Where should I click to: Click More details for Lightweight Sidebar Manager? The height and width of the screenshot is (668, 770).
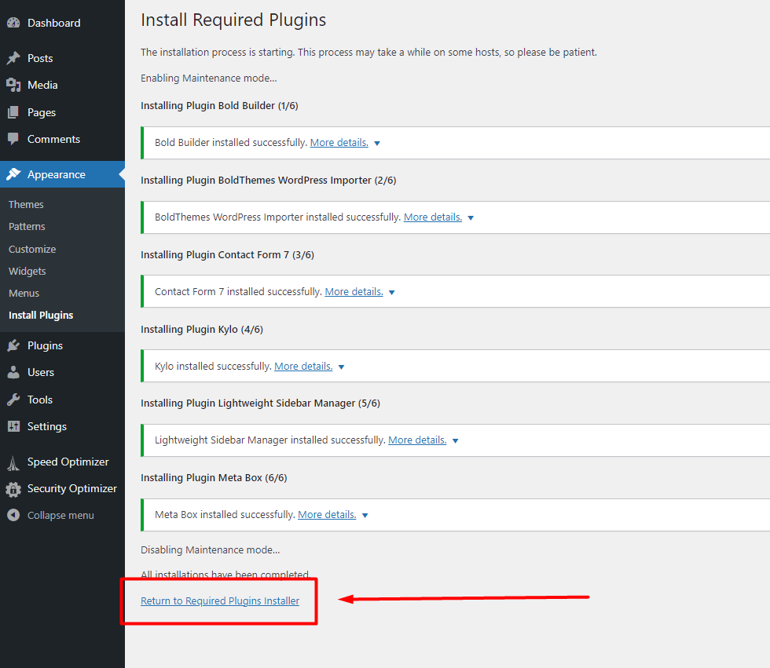pos(417,440)
